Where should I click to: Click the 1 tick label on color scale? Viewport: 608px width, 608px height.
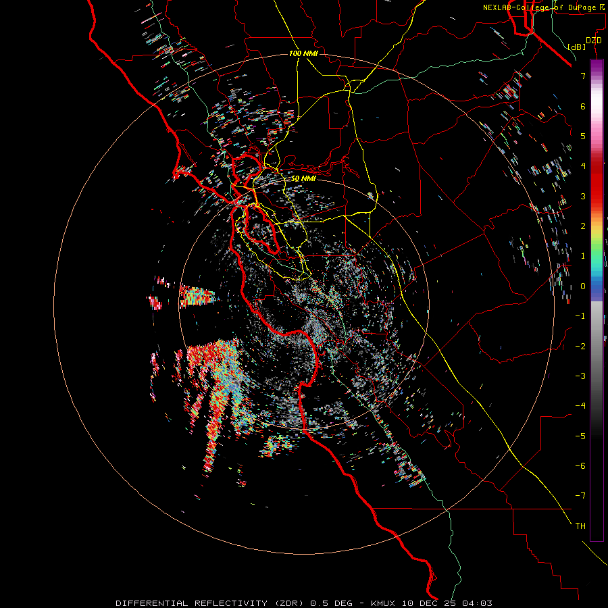coord(583,256)
